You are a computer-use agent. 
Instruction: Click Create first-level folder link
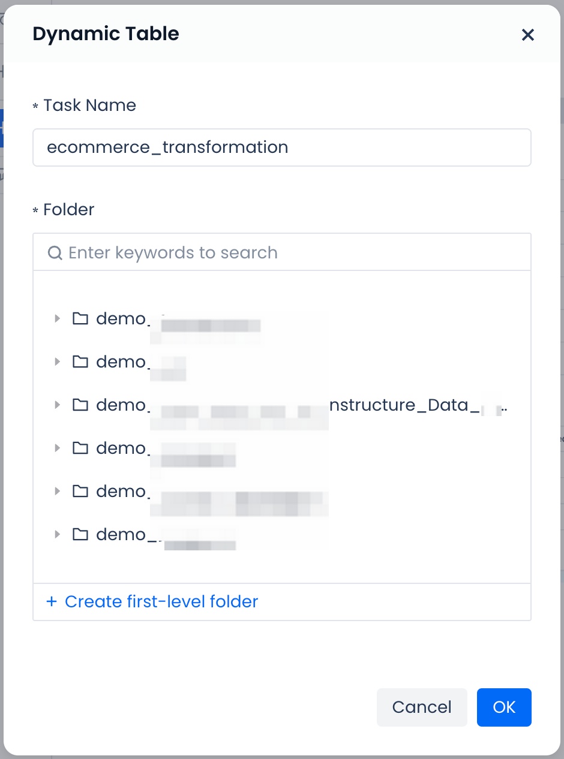point(152,601)
